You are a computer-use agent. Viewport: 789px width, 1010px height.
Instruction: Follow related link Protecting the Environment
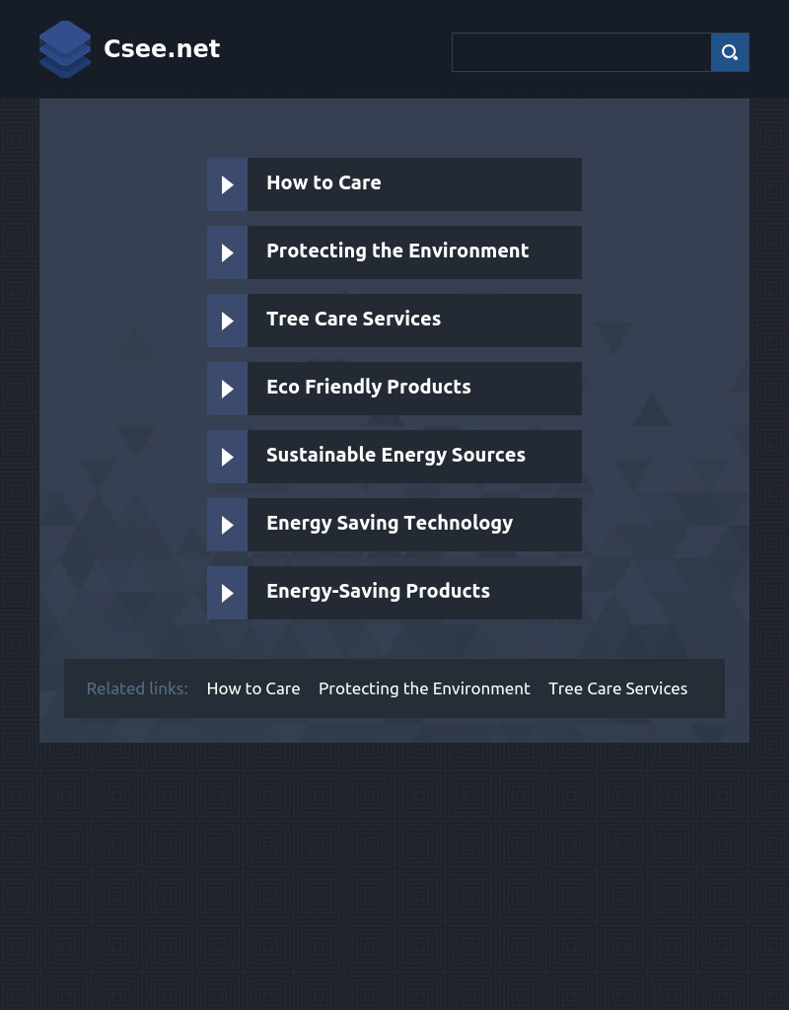(x=424, y=688)
